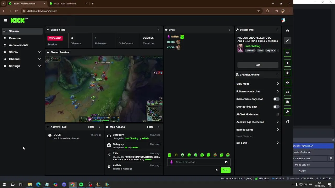Open Discord from the taskbar

click(x=64, y=185)
